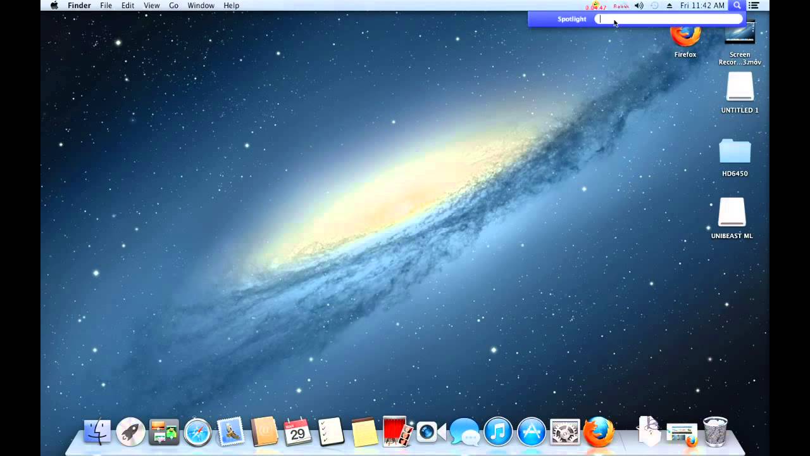
Task: Click the Ralink menu bar item
Action: pyautogui.click(x=621, y=6)
